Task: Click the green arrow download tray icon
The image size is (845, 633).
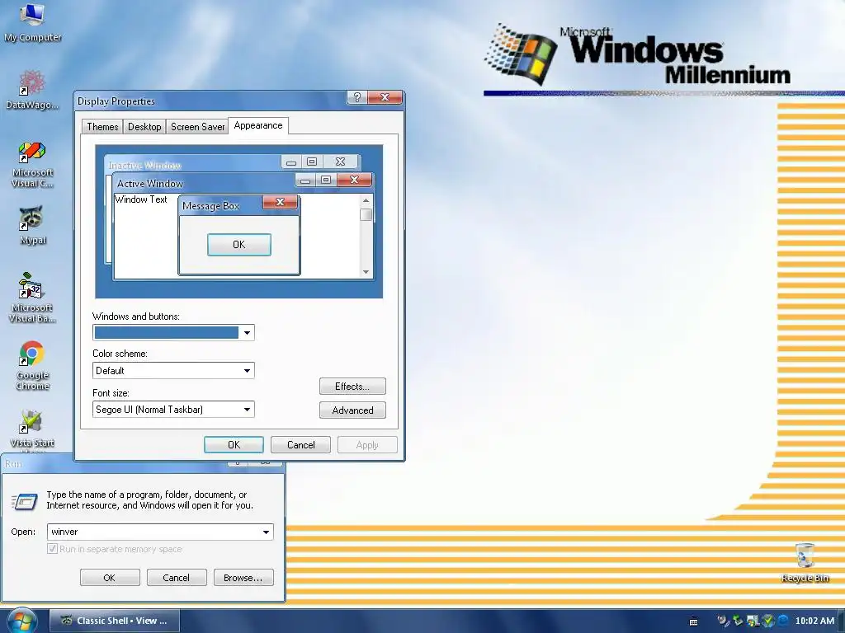Action: click(x=738, y=621)
